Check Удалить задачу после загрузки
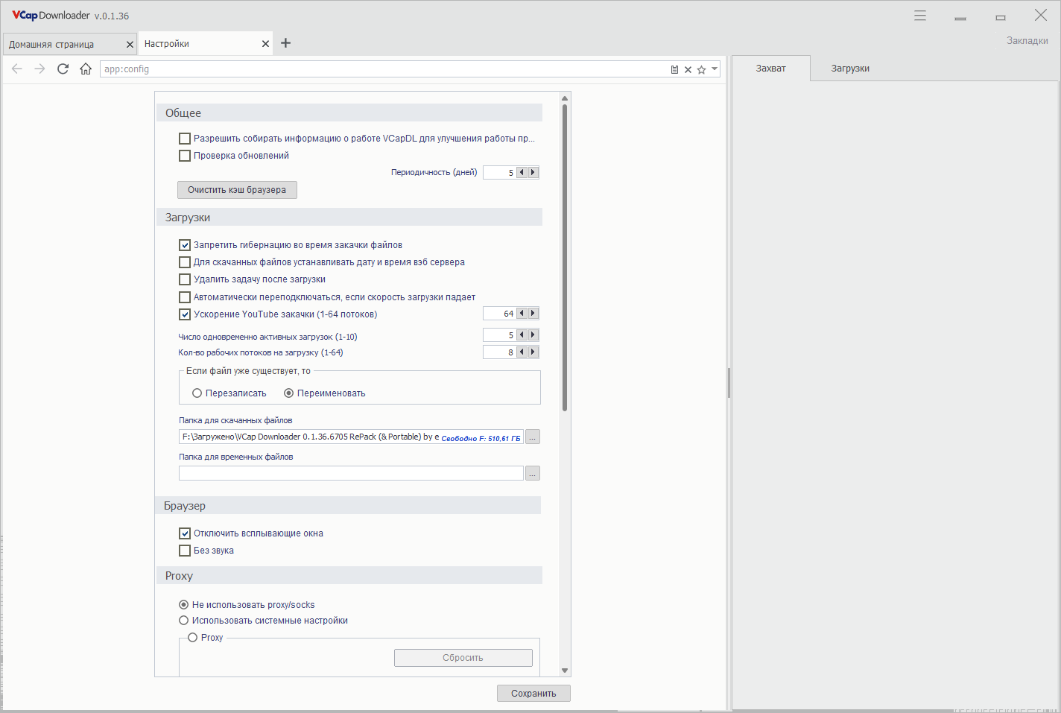Screen dimensions: 1061x713 point(185,279)
